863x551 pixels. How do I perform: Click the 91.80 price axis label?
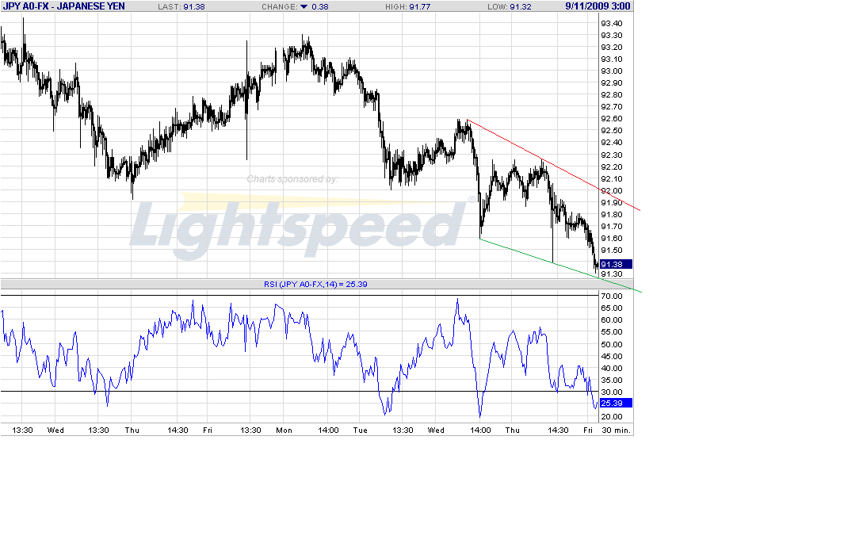coord(612,215)
